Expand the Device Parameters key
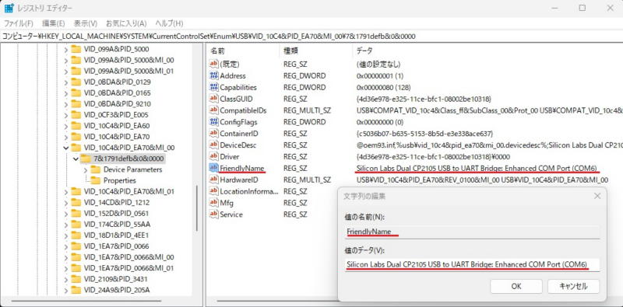 click(86, 169)
